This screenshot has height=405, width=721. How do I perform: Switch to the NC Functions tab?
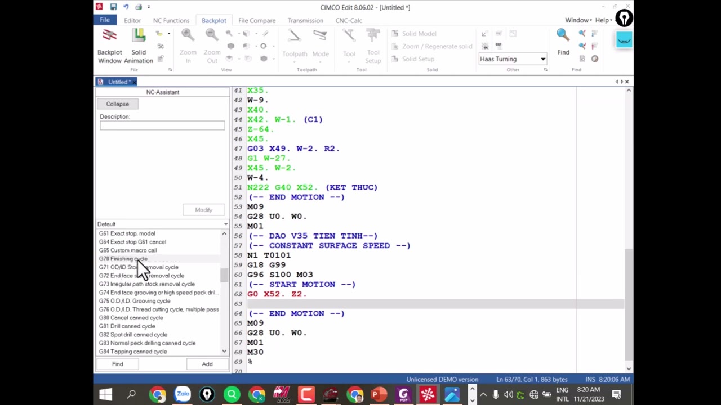171,20
